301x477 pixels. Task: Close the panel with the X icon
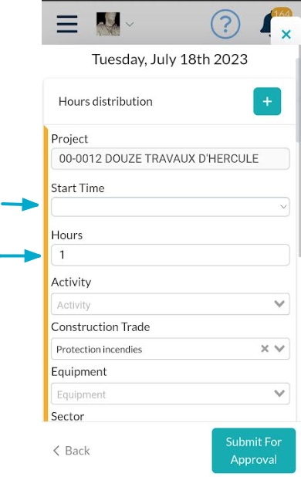point(286,34)
